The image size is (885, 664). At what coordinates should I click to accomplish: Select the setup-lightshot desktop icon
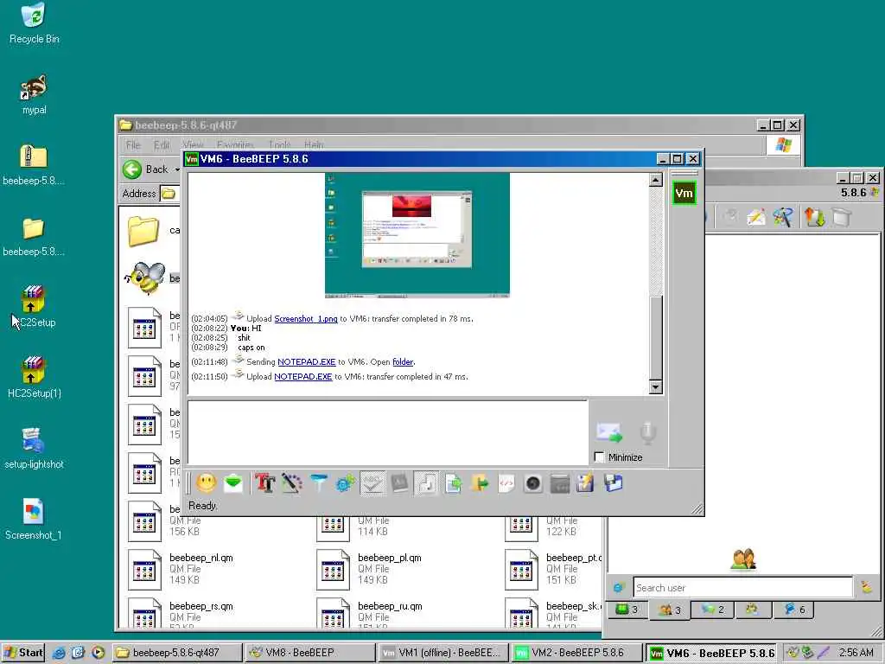(34, 449)
